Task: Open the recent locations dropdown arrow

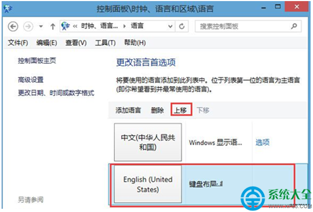Action: pos(41,26)
